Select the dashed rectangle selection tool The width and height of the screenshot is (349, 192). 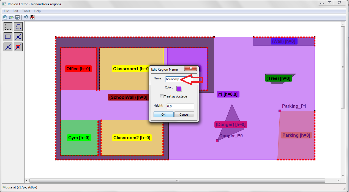point(8,27)
